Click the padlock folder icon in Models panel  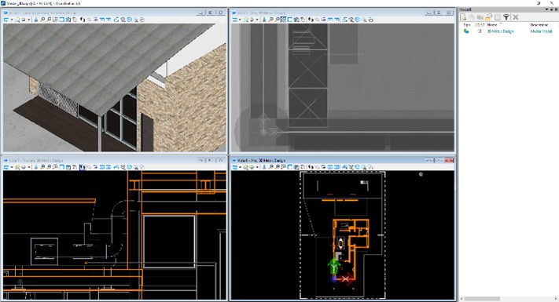coord(488,16)
